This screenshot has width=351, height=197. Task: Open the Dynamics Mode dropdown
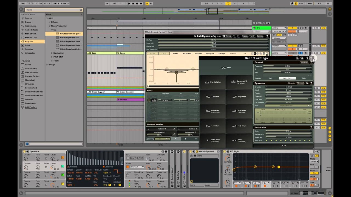pos(288,106)
